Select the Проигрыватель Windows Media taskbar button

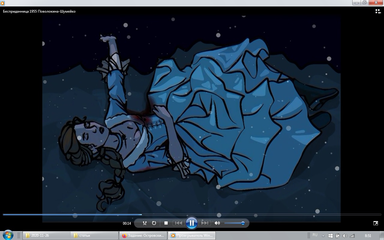191,235
